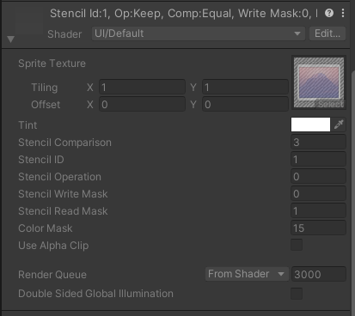Image resolution: width=355 pixels, height=316 pixels.
Task: Click the Offset Y input field
Action: (x=245, y=104)
